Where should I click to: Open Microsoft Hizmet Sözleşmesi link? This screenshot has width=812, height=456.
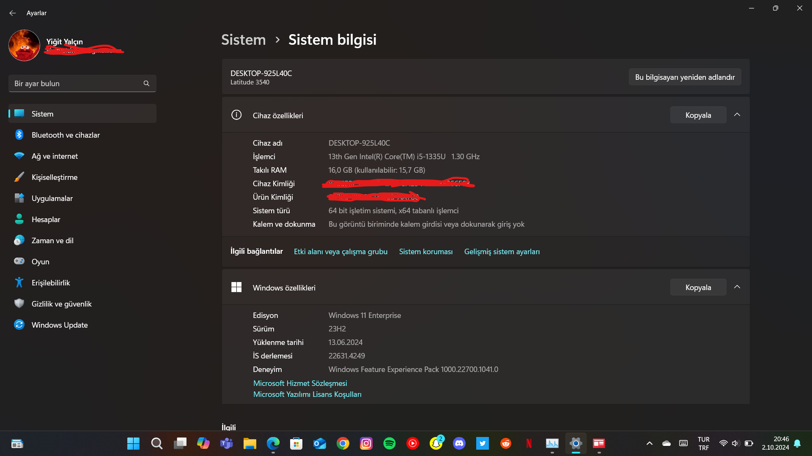click(x=300, y=383)
